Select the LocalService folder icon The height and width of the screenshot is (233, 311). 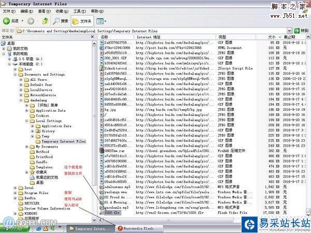click(x=26, y=90)
